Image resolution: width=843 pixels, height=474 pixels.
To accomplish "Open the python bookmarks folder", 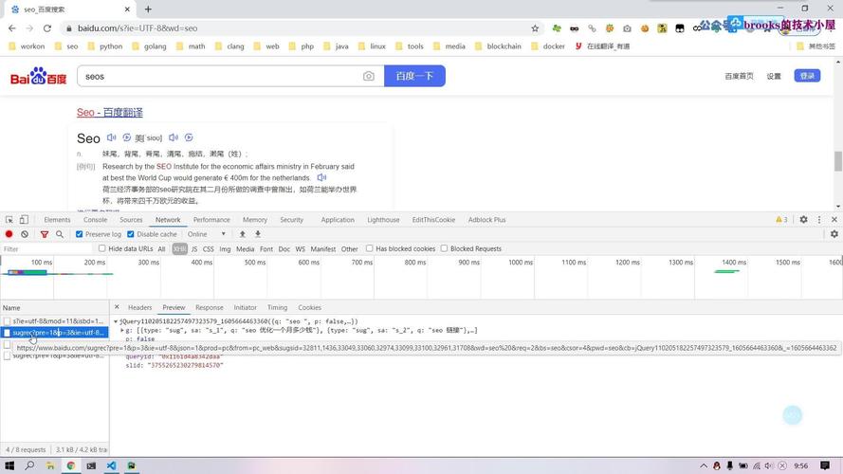I will [105, 46].
